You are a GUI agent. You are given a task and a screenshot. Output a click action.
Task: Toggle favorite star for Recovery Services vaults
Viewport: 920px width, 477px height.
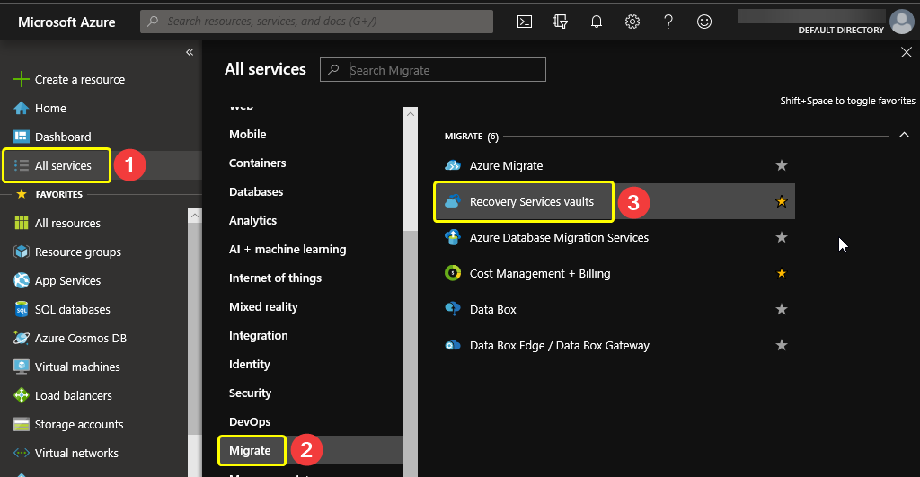point(782,201)
